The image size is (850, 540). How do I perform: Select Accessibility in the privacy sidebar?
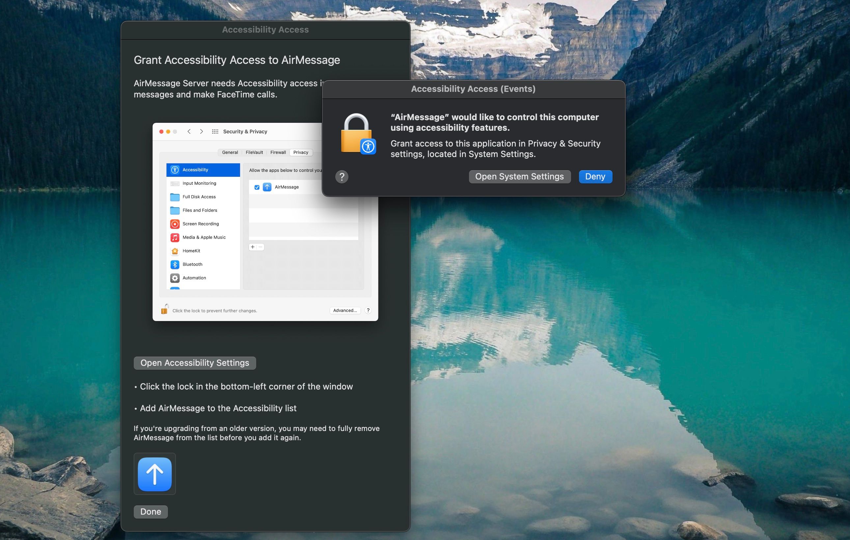(x=195, y=170)
